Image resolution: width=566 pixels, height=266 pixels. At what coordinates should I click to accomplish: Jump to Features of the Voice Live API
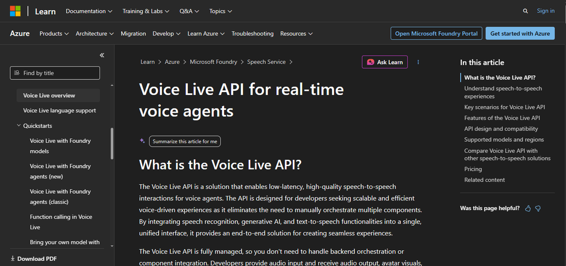coord(502,117)
